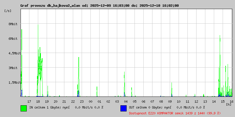The width and height of the screenshot is (235, 117).
Task: Select the 8Mbit y-axis label
Action: [13, 24]
